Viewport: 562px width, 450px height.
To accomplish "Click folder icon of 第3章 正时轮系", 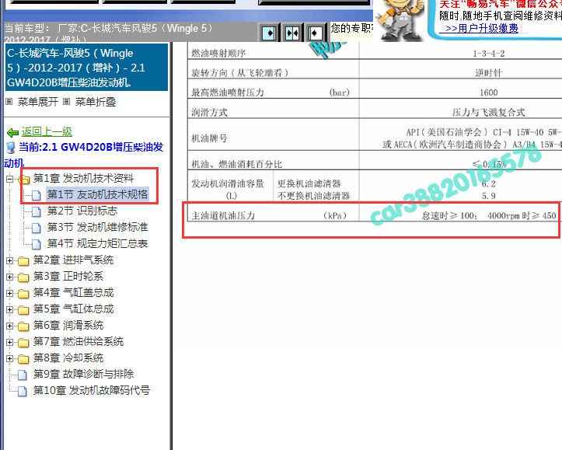I will click(23, 277).
